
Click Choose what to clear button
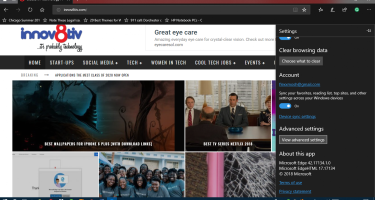(301, 61)
